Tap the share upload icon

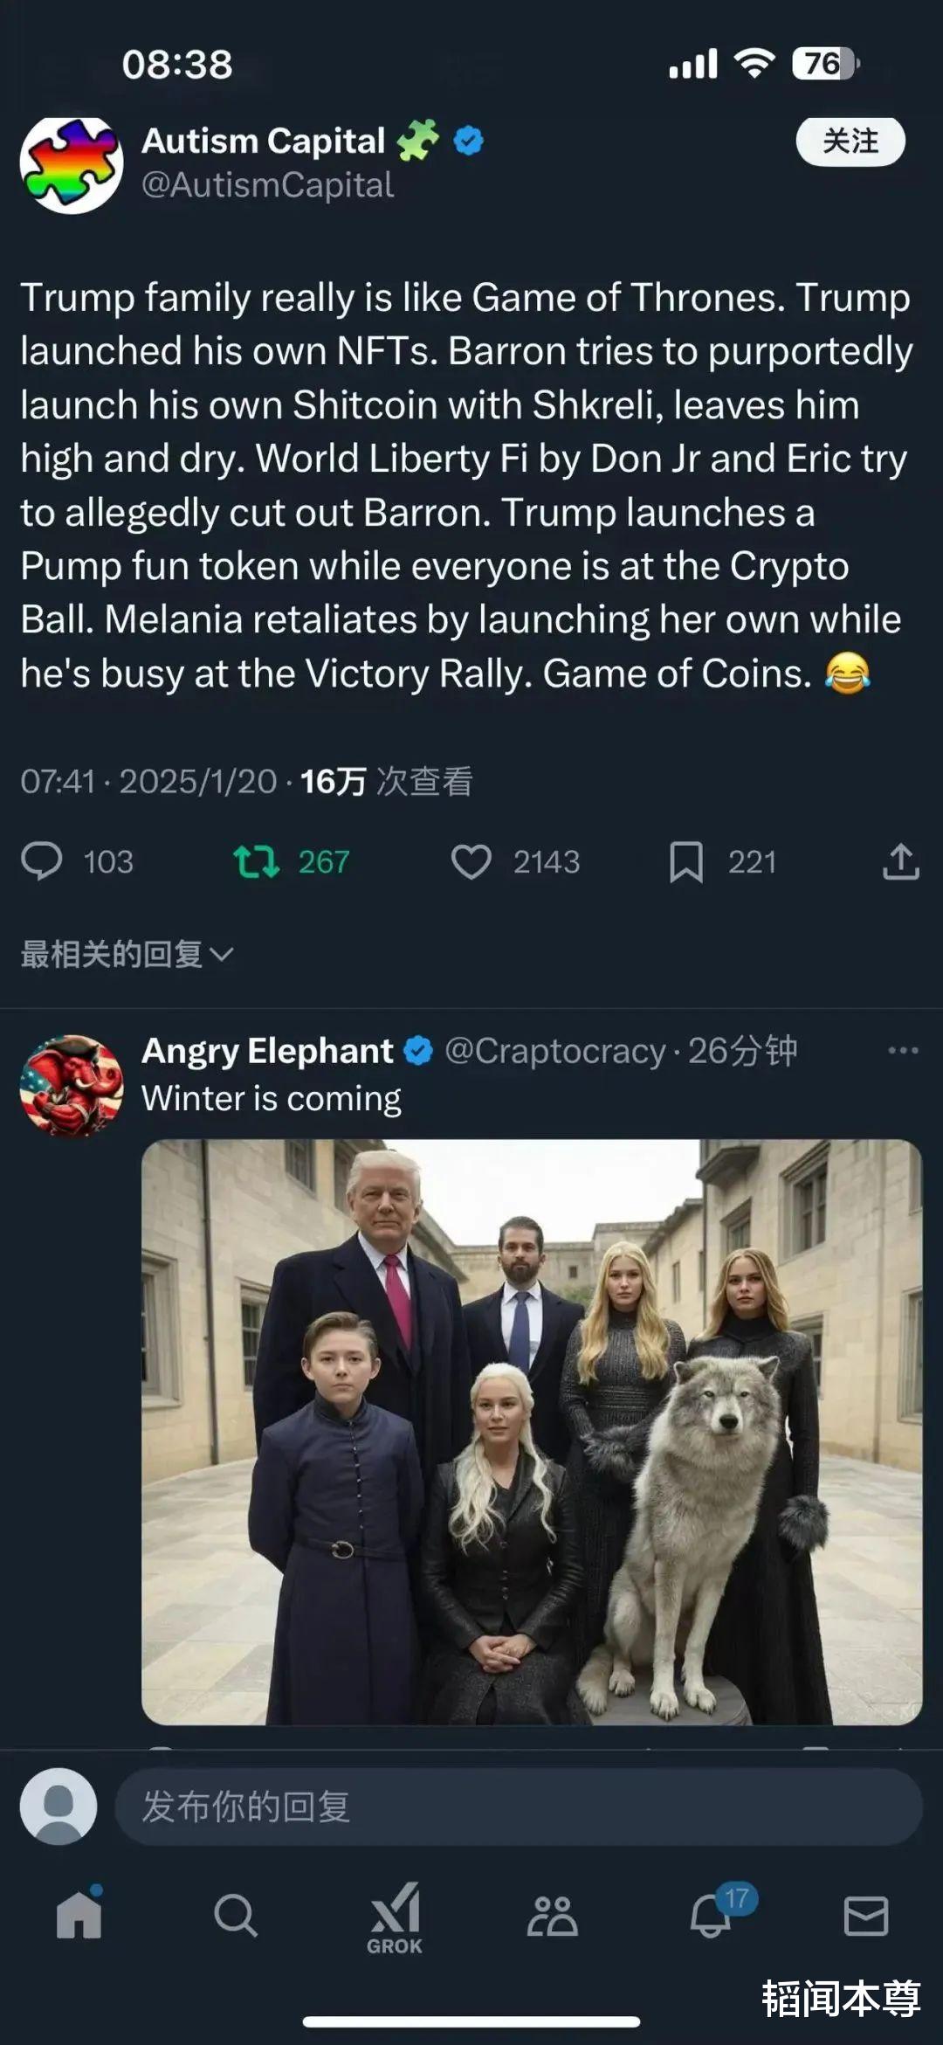coord(901,861)
